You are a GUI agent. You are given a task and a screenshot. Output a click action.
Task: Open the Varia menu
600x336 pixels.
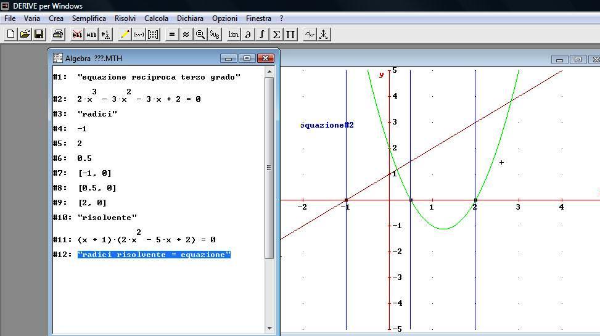pyautogui.click(x=32, y=18)
